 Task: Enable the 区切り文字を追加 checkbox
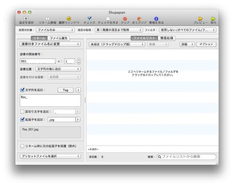point(22,112)
